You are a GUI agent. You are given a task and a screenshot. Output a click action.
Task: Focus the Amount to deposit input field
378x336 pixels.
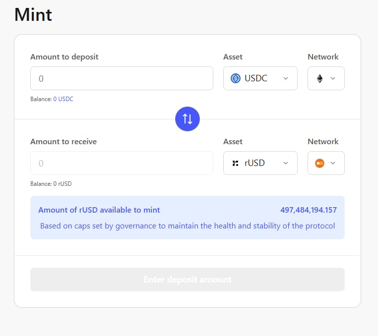click(x=122, y=78)
